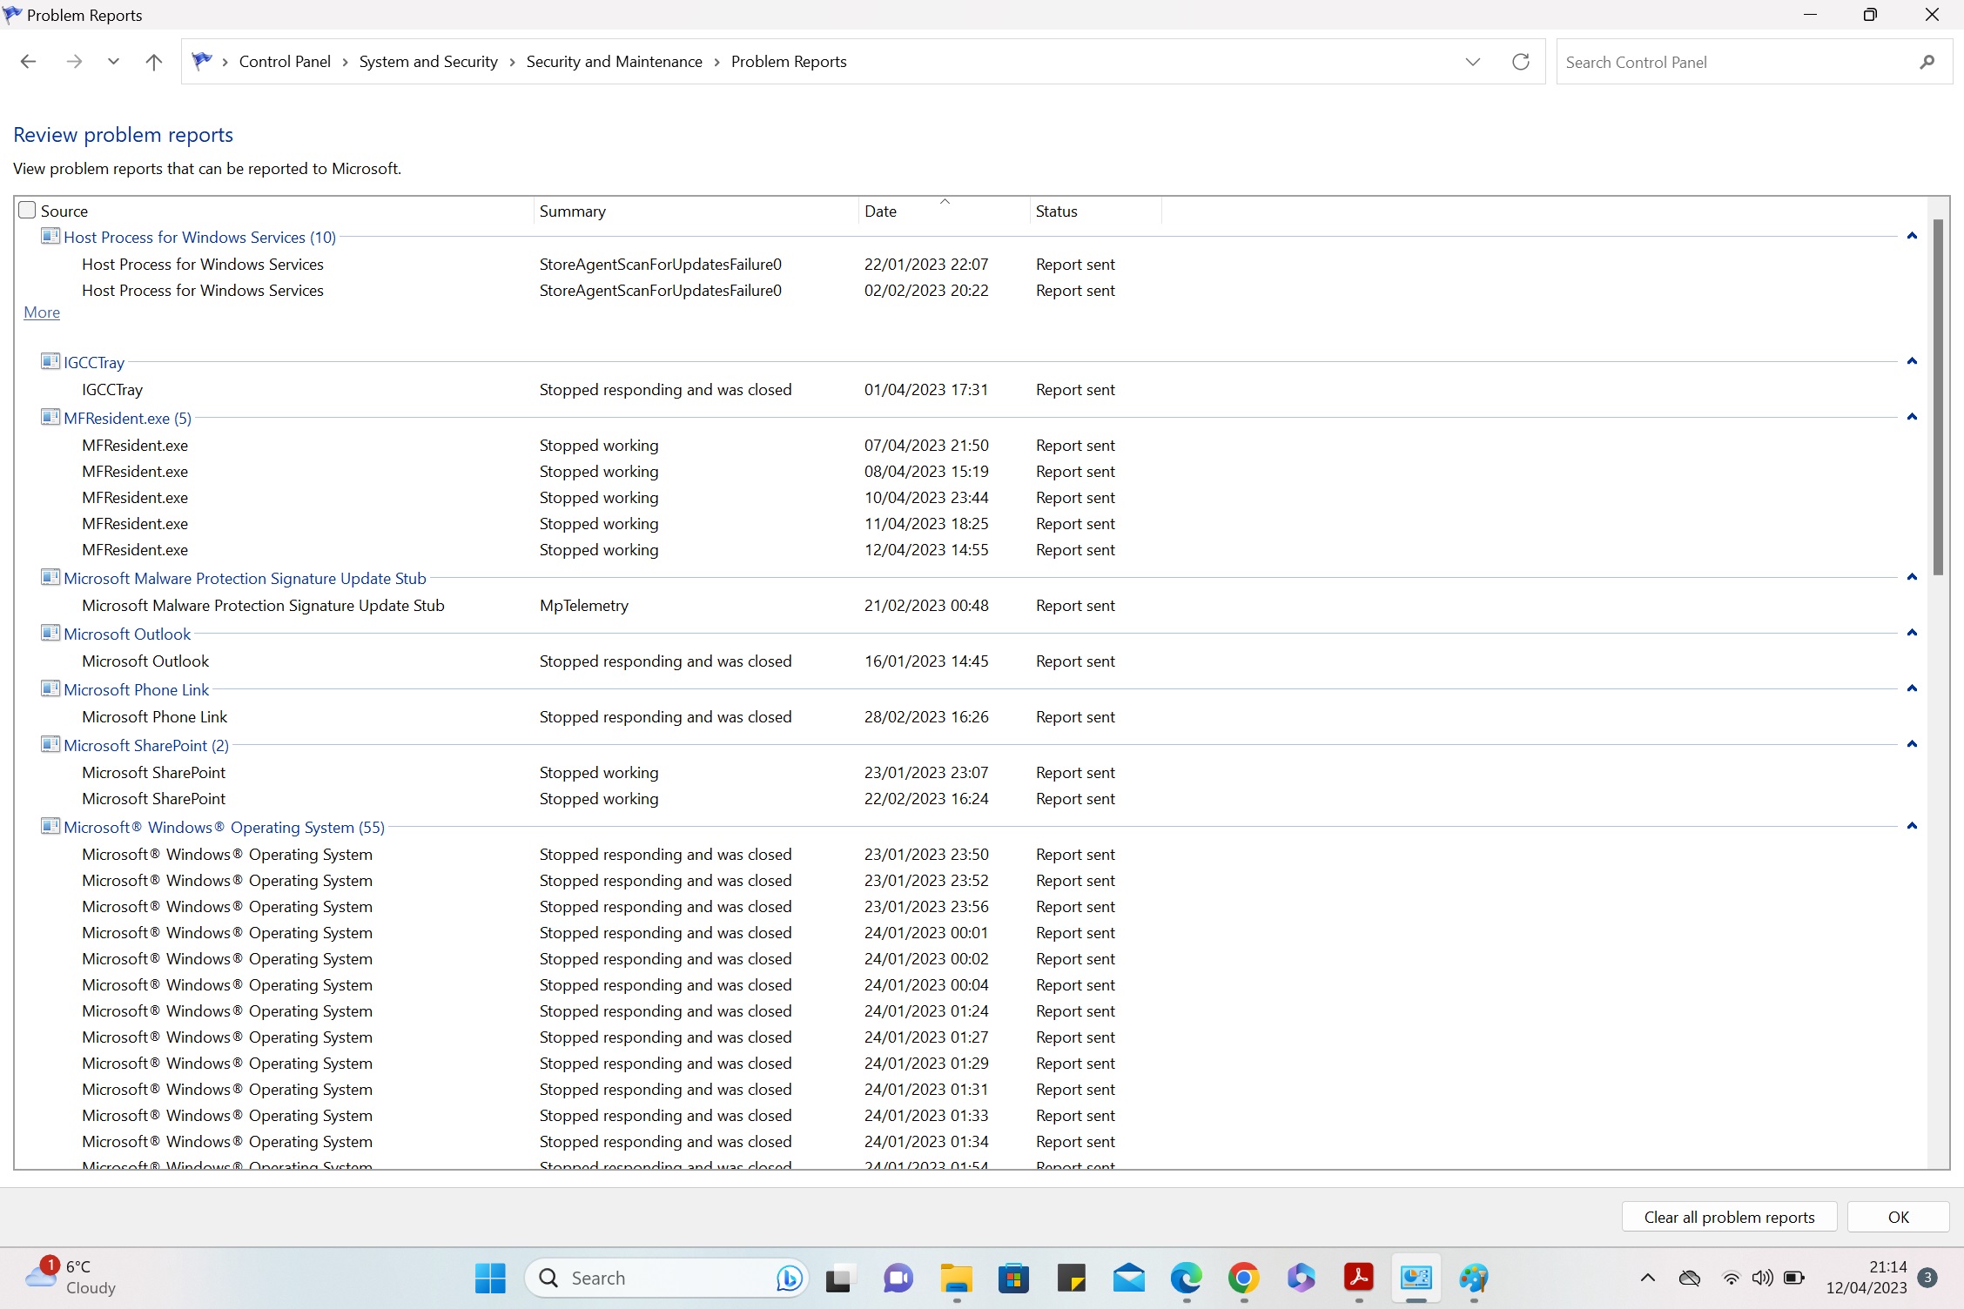Open System and Security breadcrumb

pyautogui.click(x=428, y=62)
